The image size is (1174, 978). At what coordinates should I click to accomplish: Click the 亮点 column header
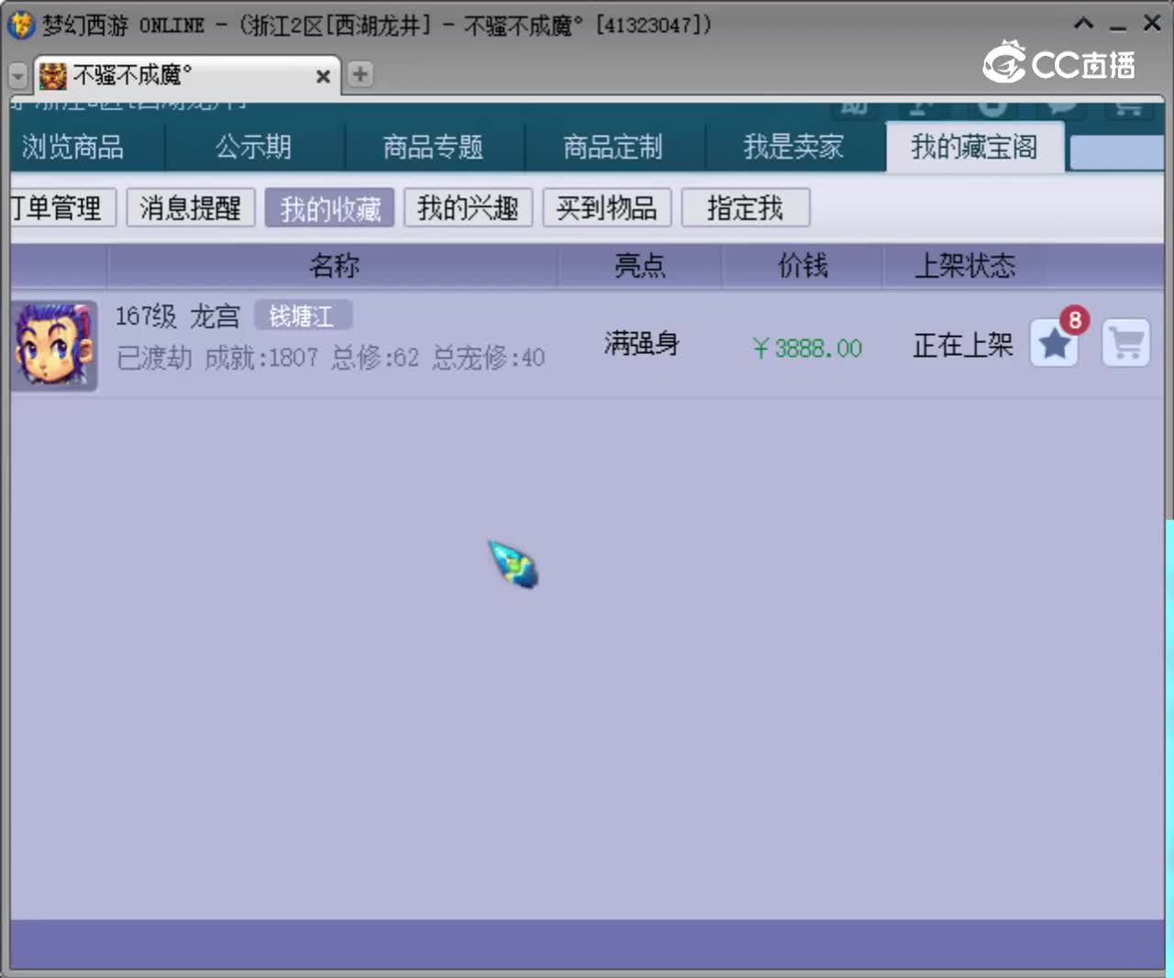(640, 266)
